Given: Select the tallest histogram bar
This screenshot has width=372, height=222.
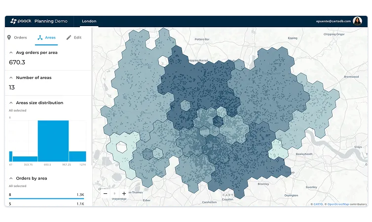Looking at the screenshot, I should point(53,141).
